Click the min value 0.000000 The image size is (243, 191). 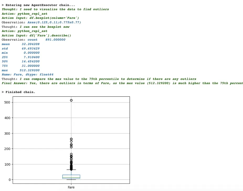(31, 53)
